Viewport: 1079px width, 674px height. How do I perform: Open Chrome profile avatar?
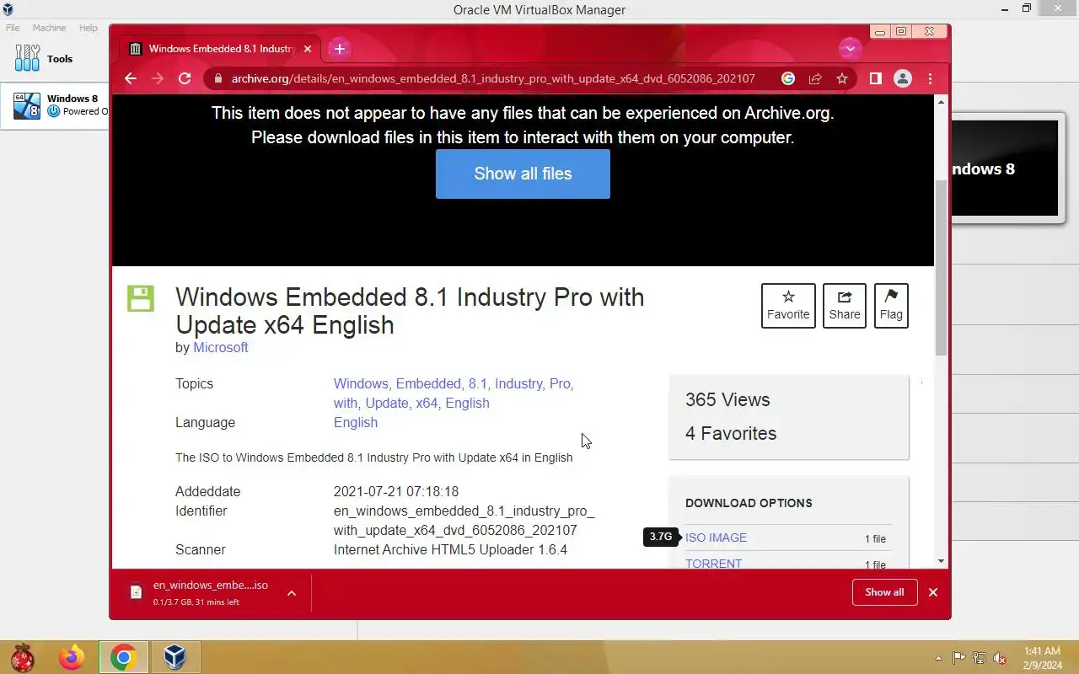(903, 78)
